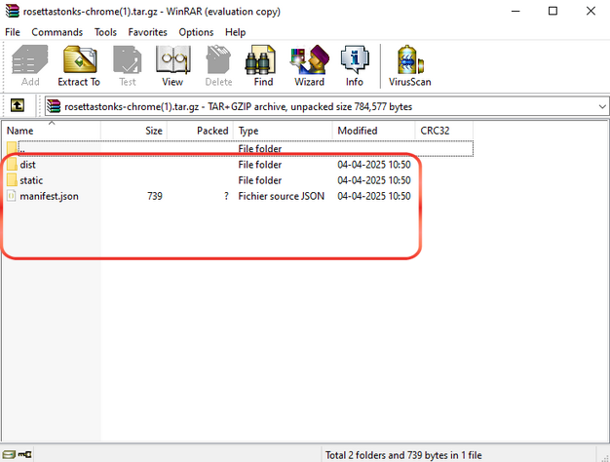
Task: Open the Commands menu
Action: 57,32
